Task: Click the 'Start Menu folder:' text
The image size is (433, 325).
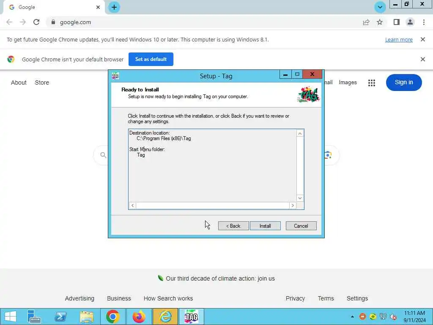Action: coord(147,149)
